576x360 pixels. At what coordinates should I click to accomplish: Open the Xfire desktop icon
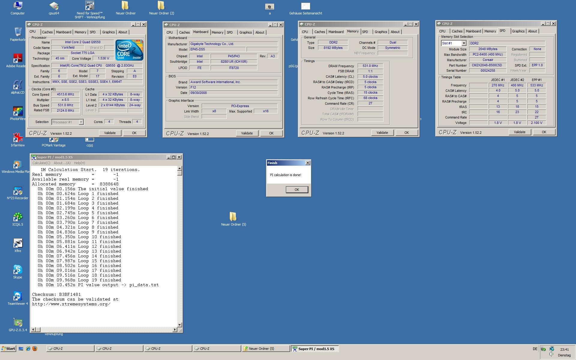click(x=18, y=245)
